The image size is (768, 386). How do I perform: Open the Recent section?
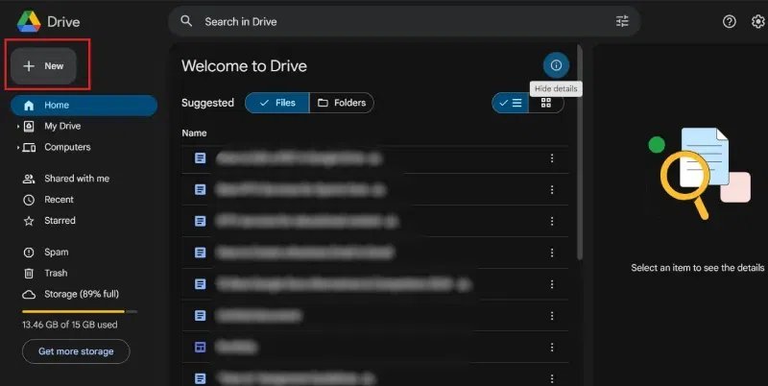click(59, 200)
